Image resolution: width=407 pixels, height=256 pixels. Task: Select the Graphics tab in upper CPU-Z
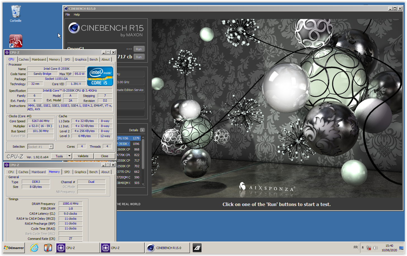click(x=81, y=59)
